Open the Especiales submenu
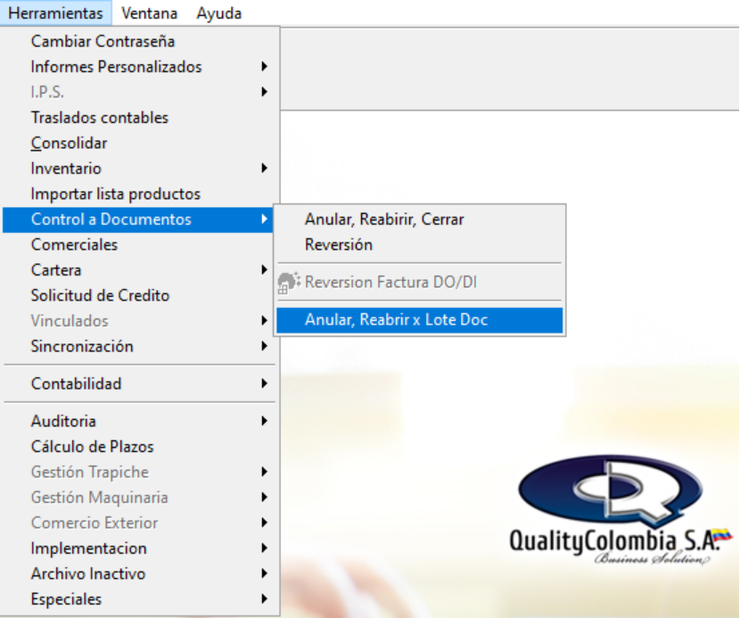Screen dimensions: 740x618 pos(139,600)
